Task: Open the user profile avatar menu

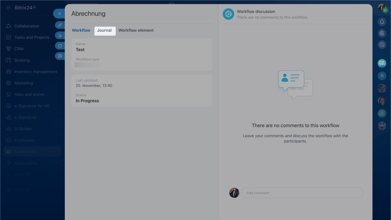Action: pyautogui.click(x=382, y=8)
